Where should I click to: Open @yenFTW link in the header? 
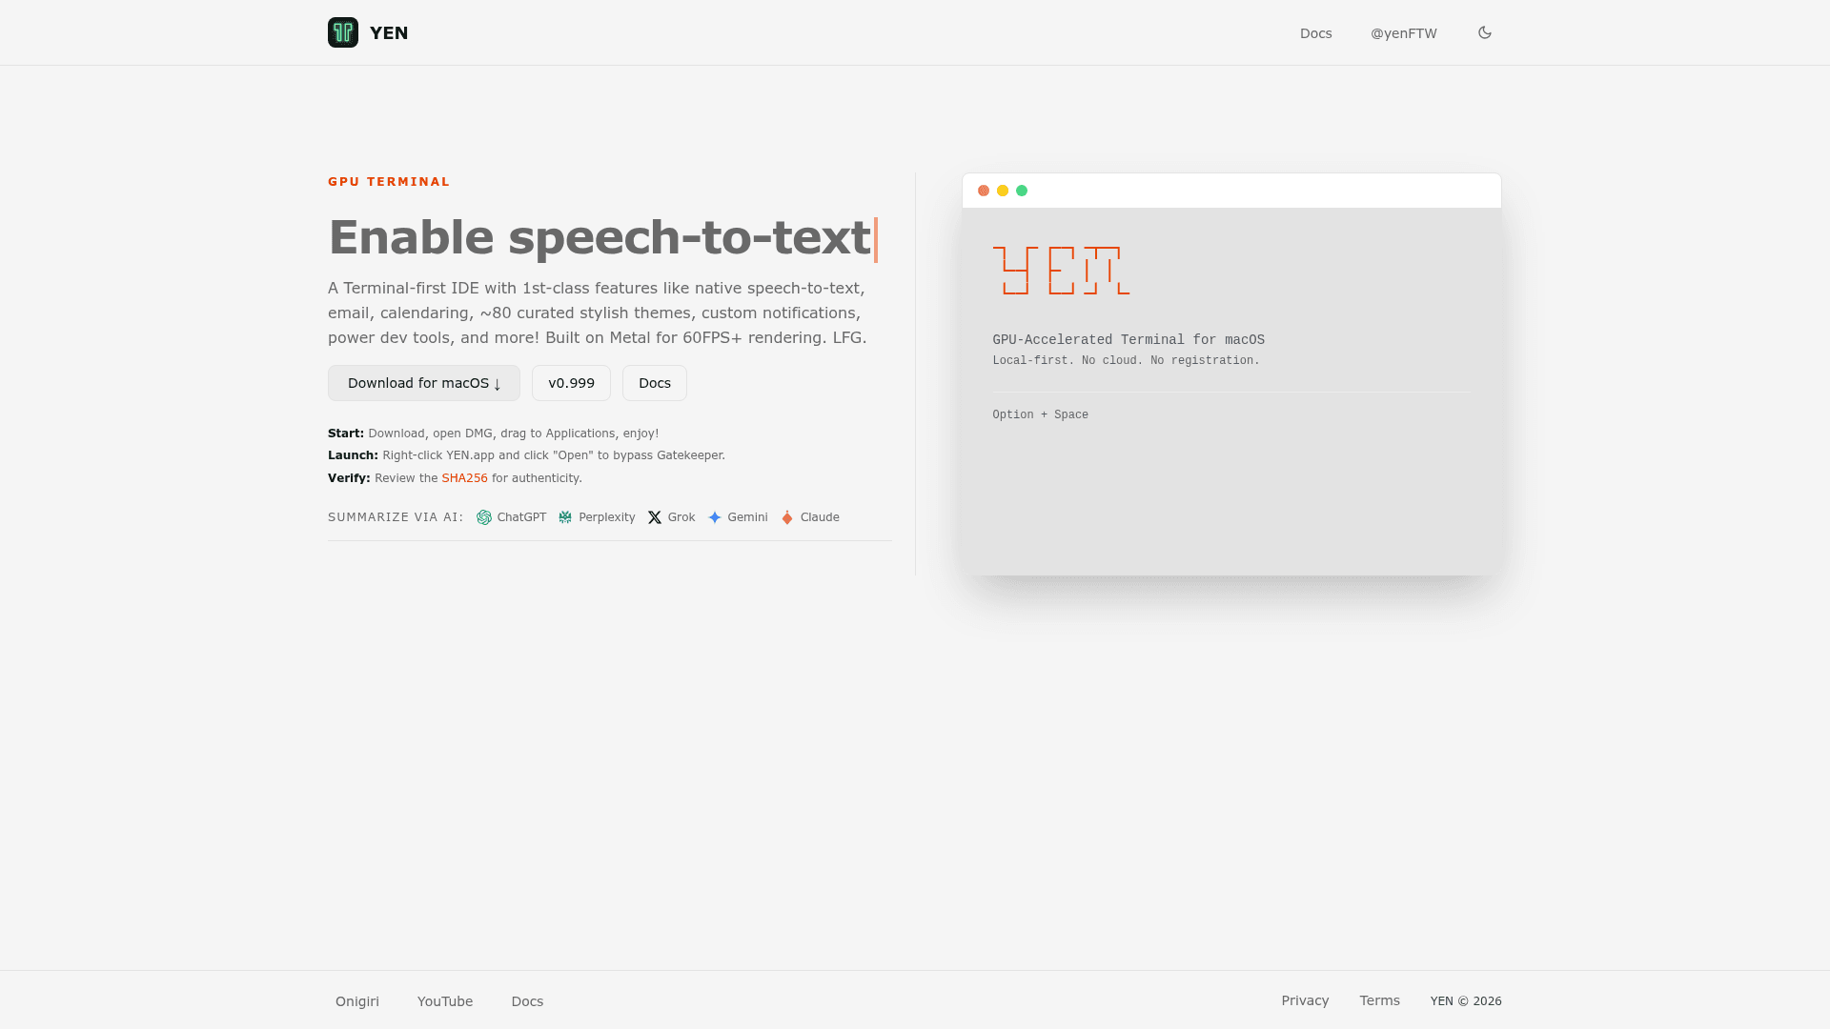click(1403, 33)
